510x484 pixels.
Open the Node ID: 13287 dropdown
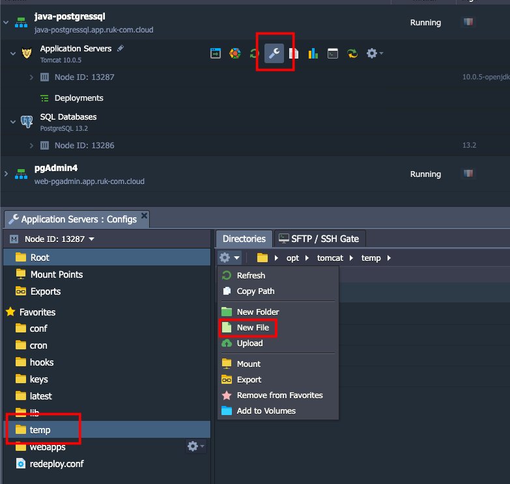59,239
